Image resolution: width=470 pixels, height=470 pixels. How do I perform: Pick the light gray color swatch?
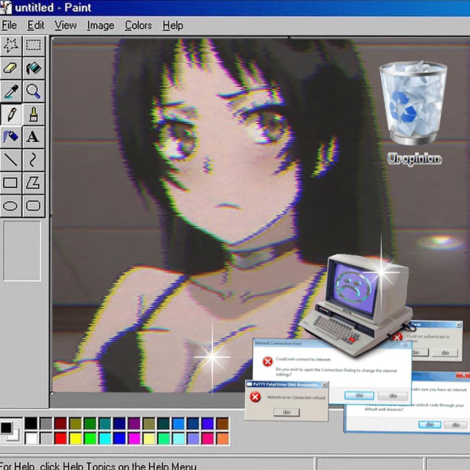coord(46,438)
